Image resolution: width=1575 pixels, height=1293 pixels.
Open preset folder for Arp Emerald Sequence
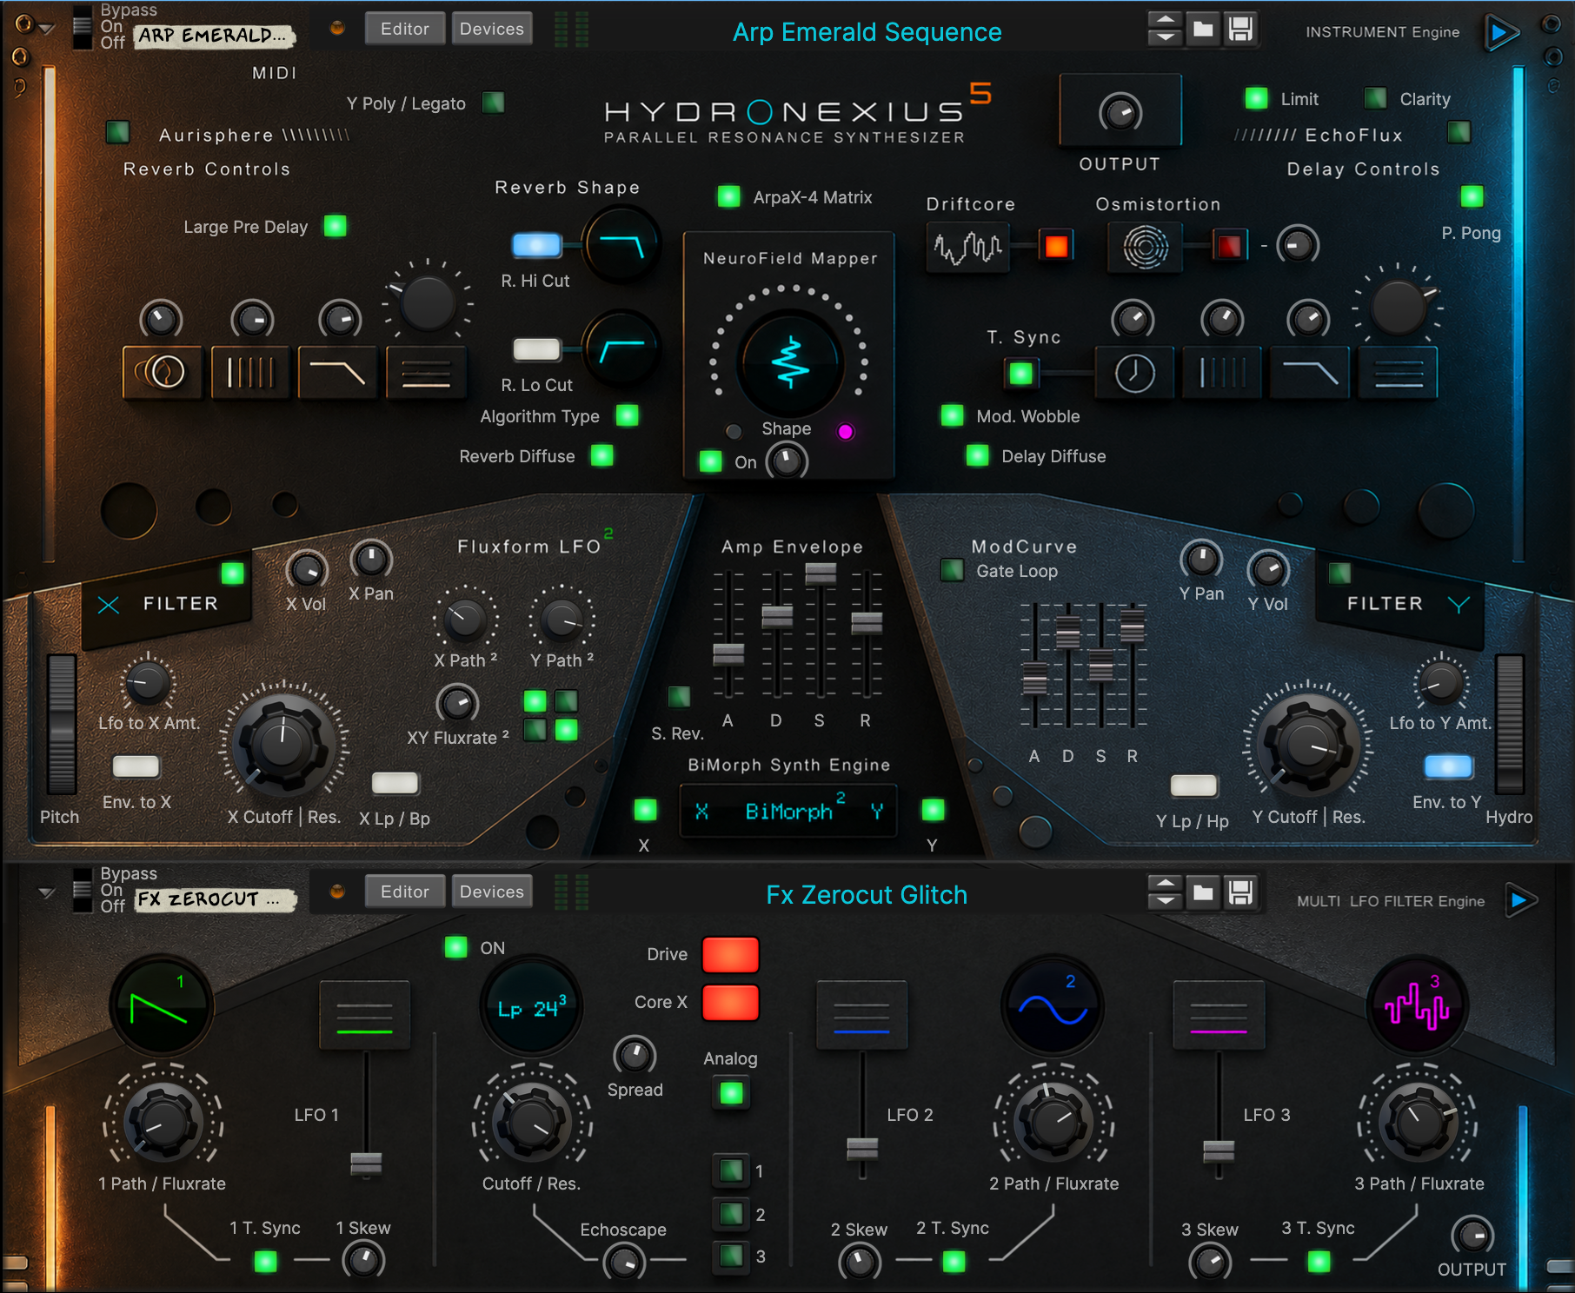(x=1203, y=29)
